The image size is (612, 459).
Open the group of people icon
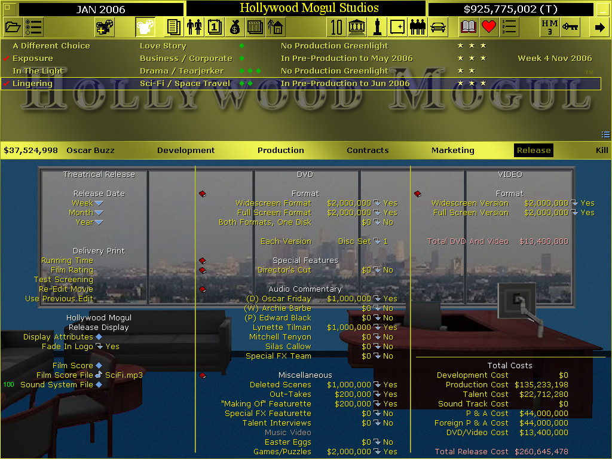click(418, 27)
